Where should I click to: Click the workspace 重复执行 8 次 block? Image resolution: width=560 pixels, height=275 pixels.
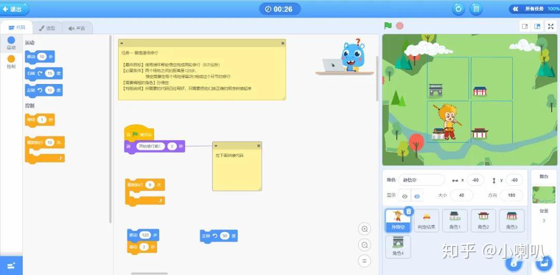(x=145, y=192)
